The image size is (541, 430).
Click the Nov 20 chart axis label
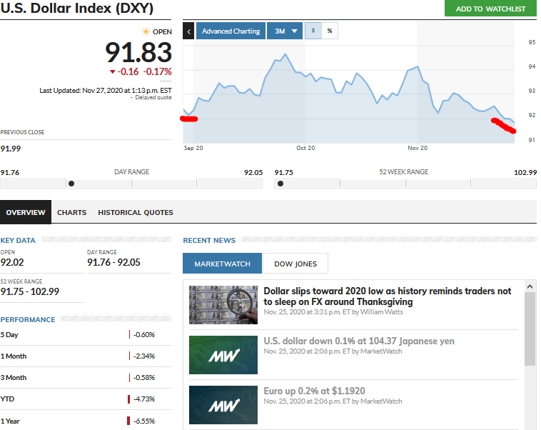click(x=418, y=148)
